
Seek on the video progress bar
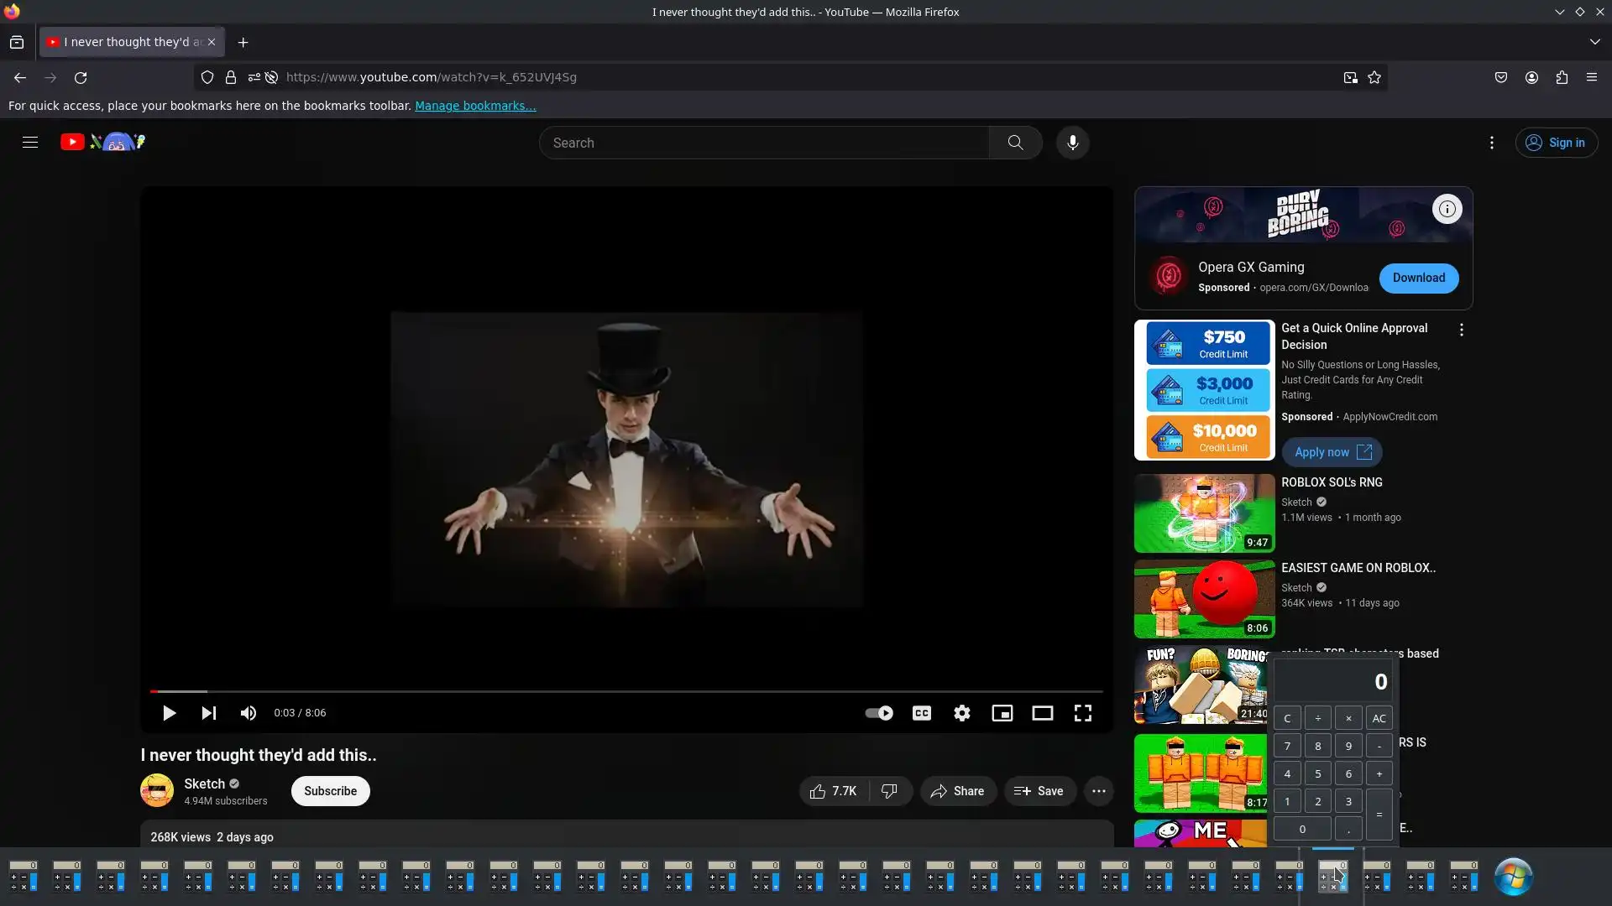pyautogui.click(x=625, y=691)
